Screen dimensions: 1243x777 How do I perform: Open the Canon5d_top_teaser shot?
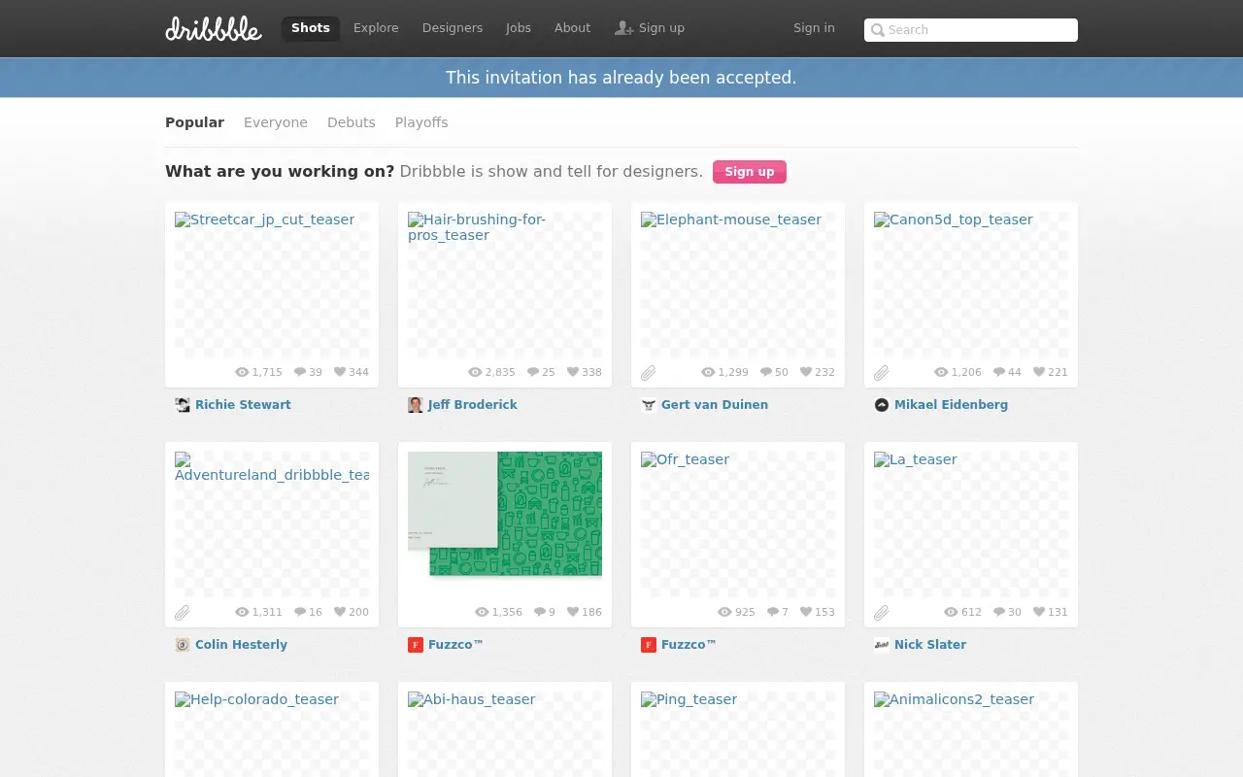click(971, 285)
